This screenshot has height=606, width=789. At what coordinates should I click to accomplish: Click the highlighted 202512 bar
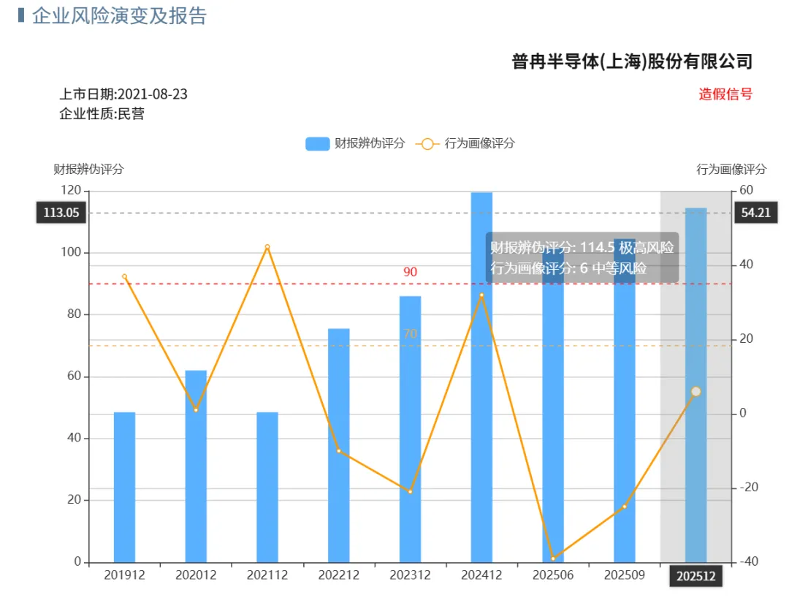point(696,385)
